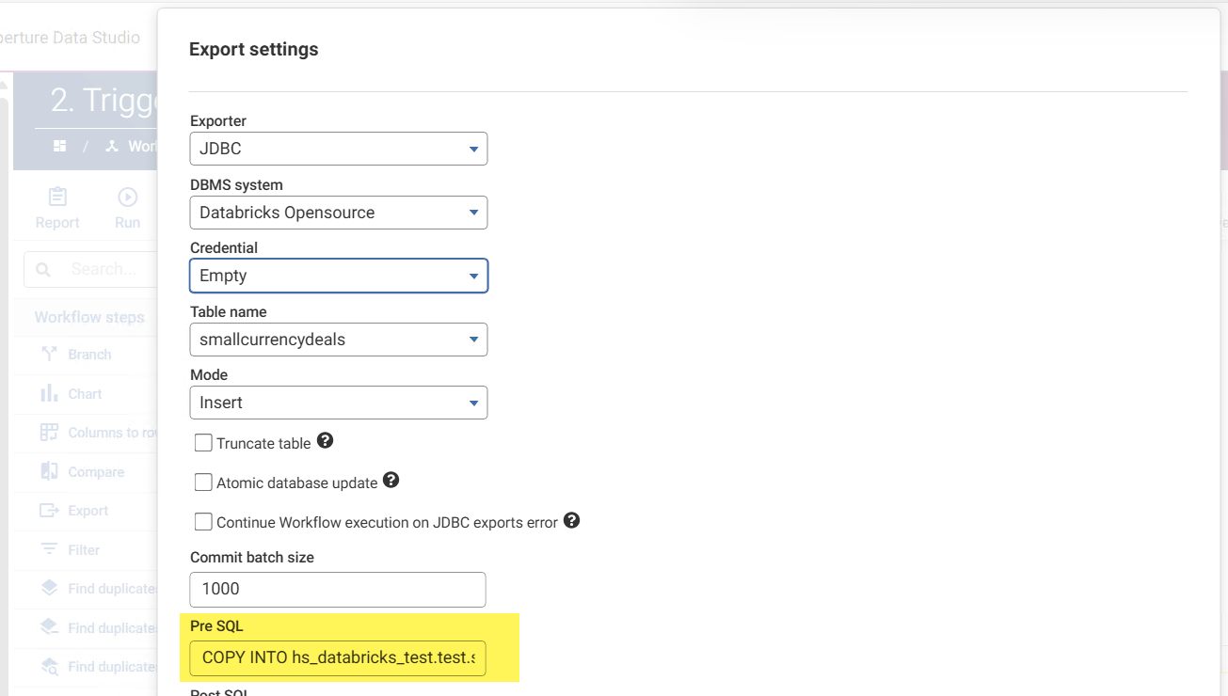Expand the DBMS system dropdown
The width and height of the screenshot is (1228, 696).
pyautogui.click(x=338, y=213)
